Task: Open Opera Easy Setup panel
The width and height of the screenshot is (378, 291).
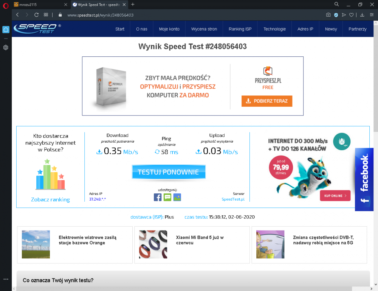Action: [x=371, y=15]
